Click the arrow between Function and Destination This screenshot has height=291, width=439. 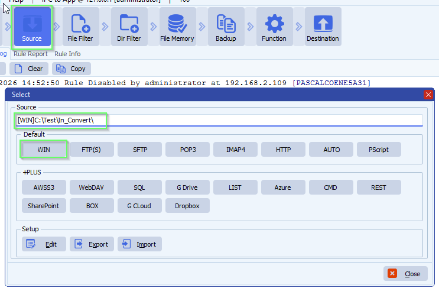pyautogui.click(x=299, y=27)
